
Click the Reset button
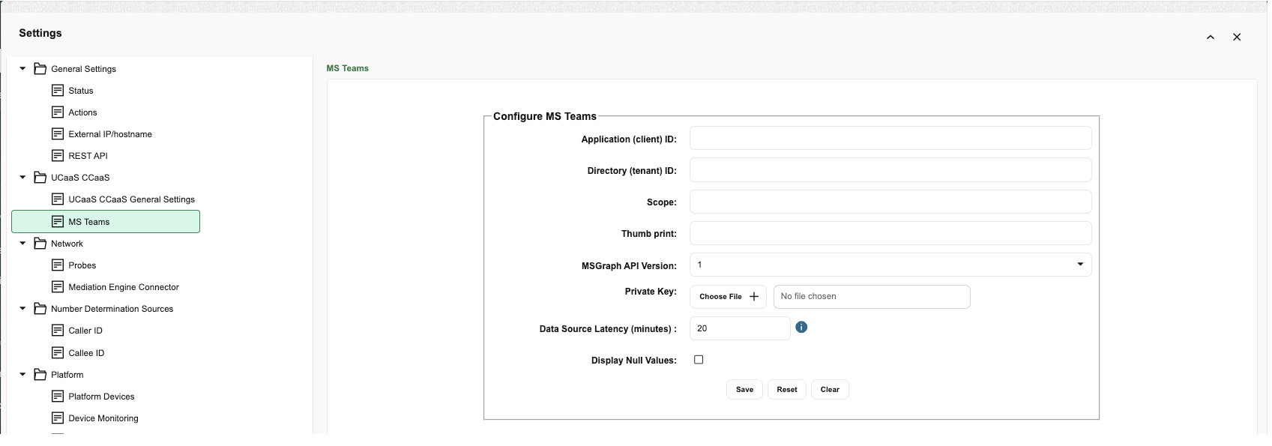pyautogui.click(x=787, y=389)
